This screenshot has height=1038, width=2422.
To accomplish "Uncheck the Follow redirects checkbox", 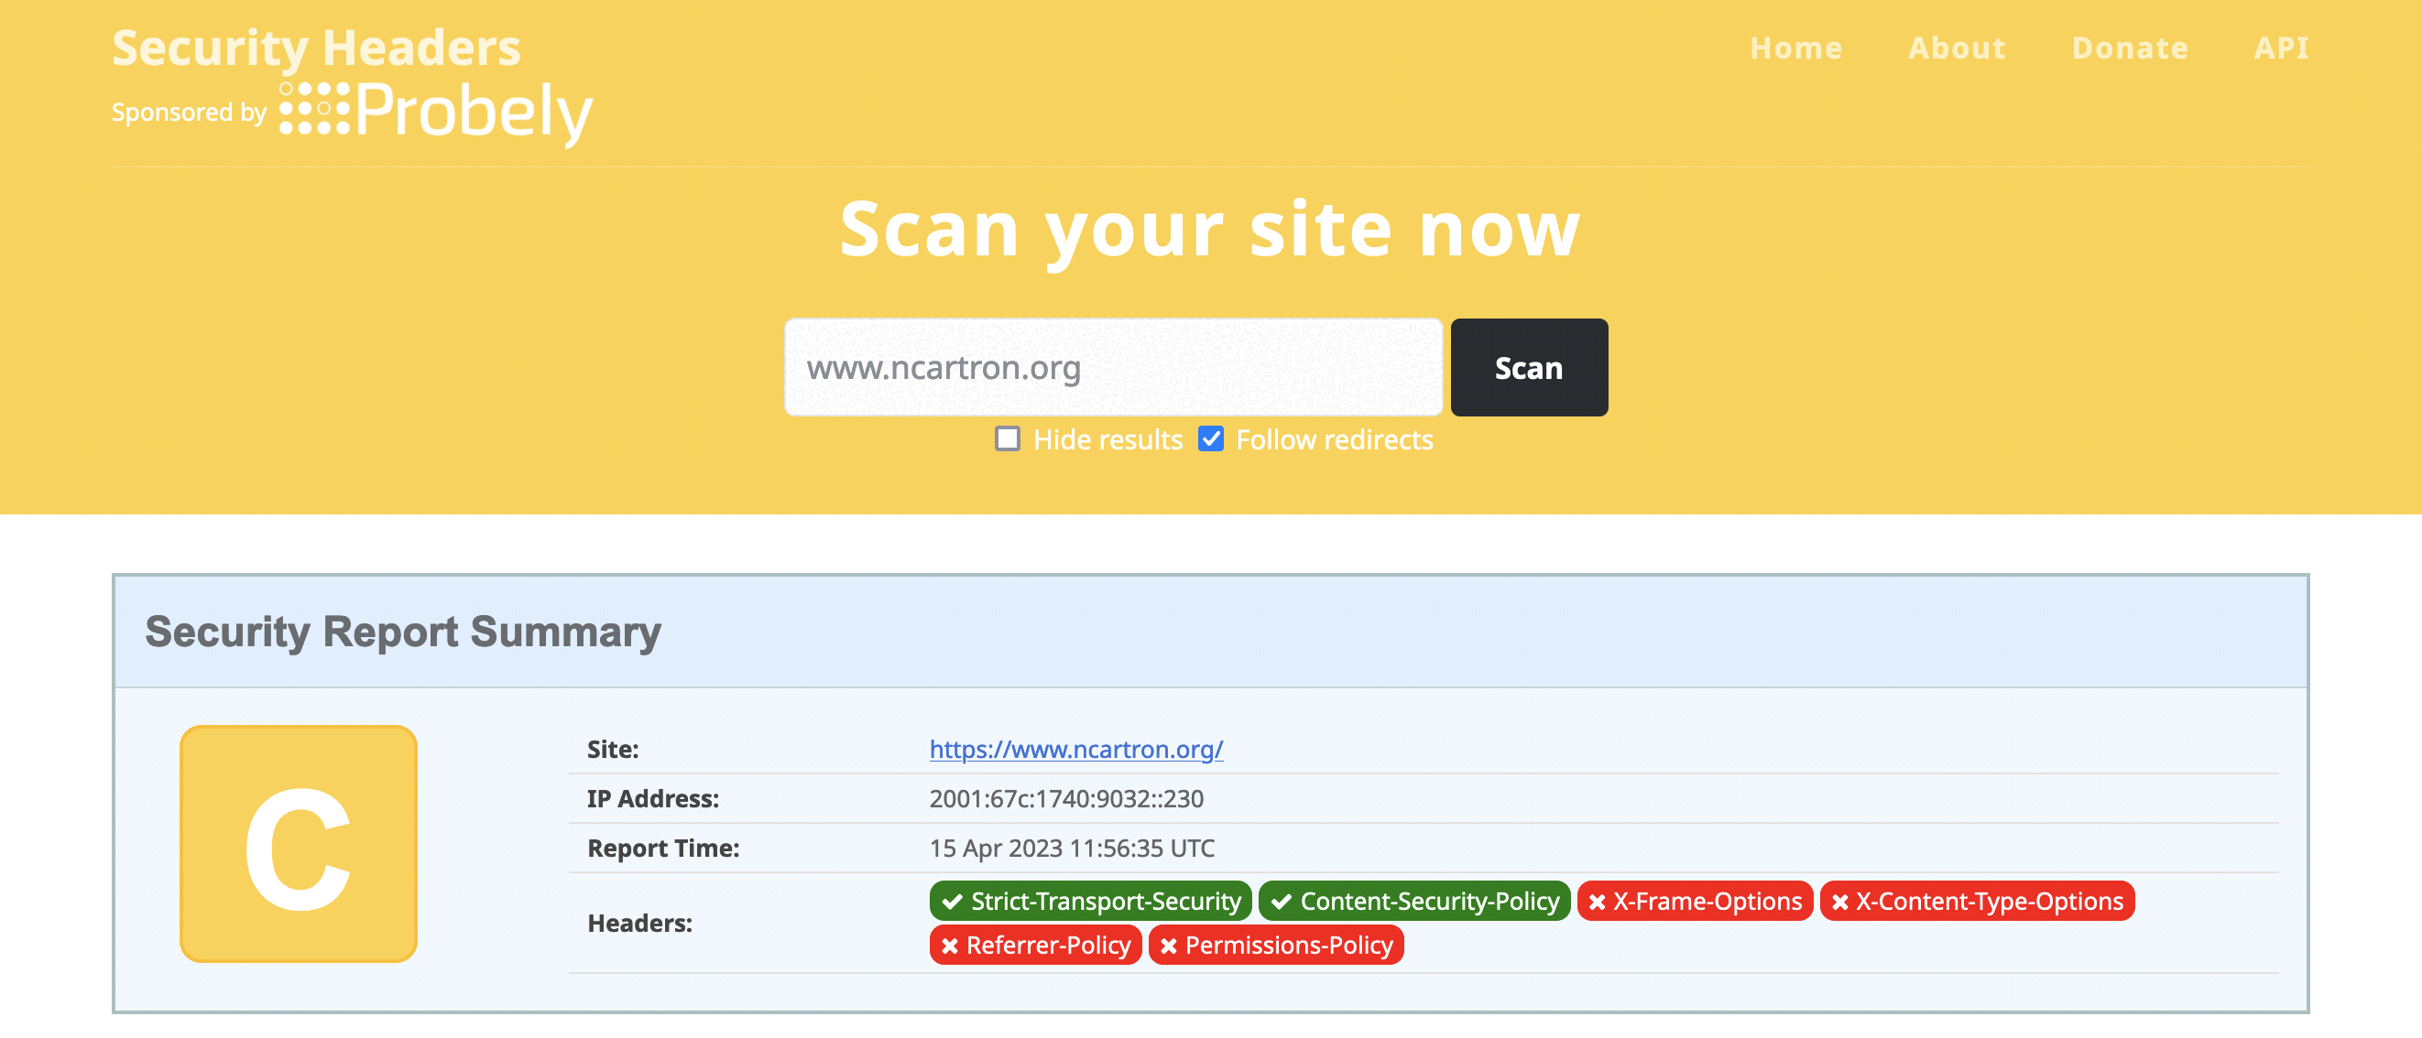I will (x=1210, y=438).
